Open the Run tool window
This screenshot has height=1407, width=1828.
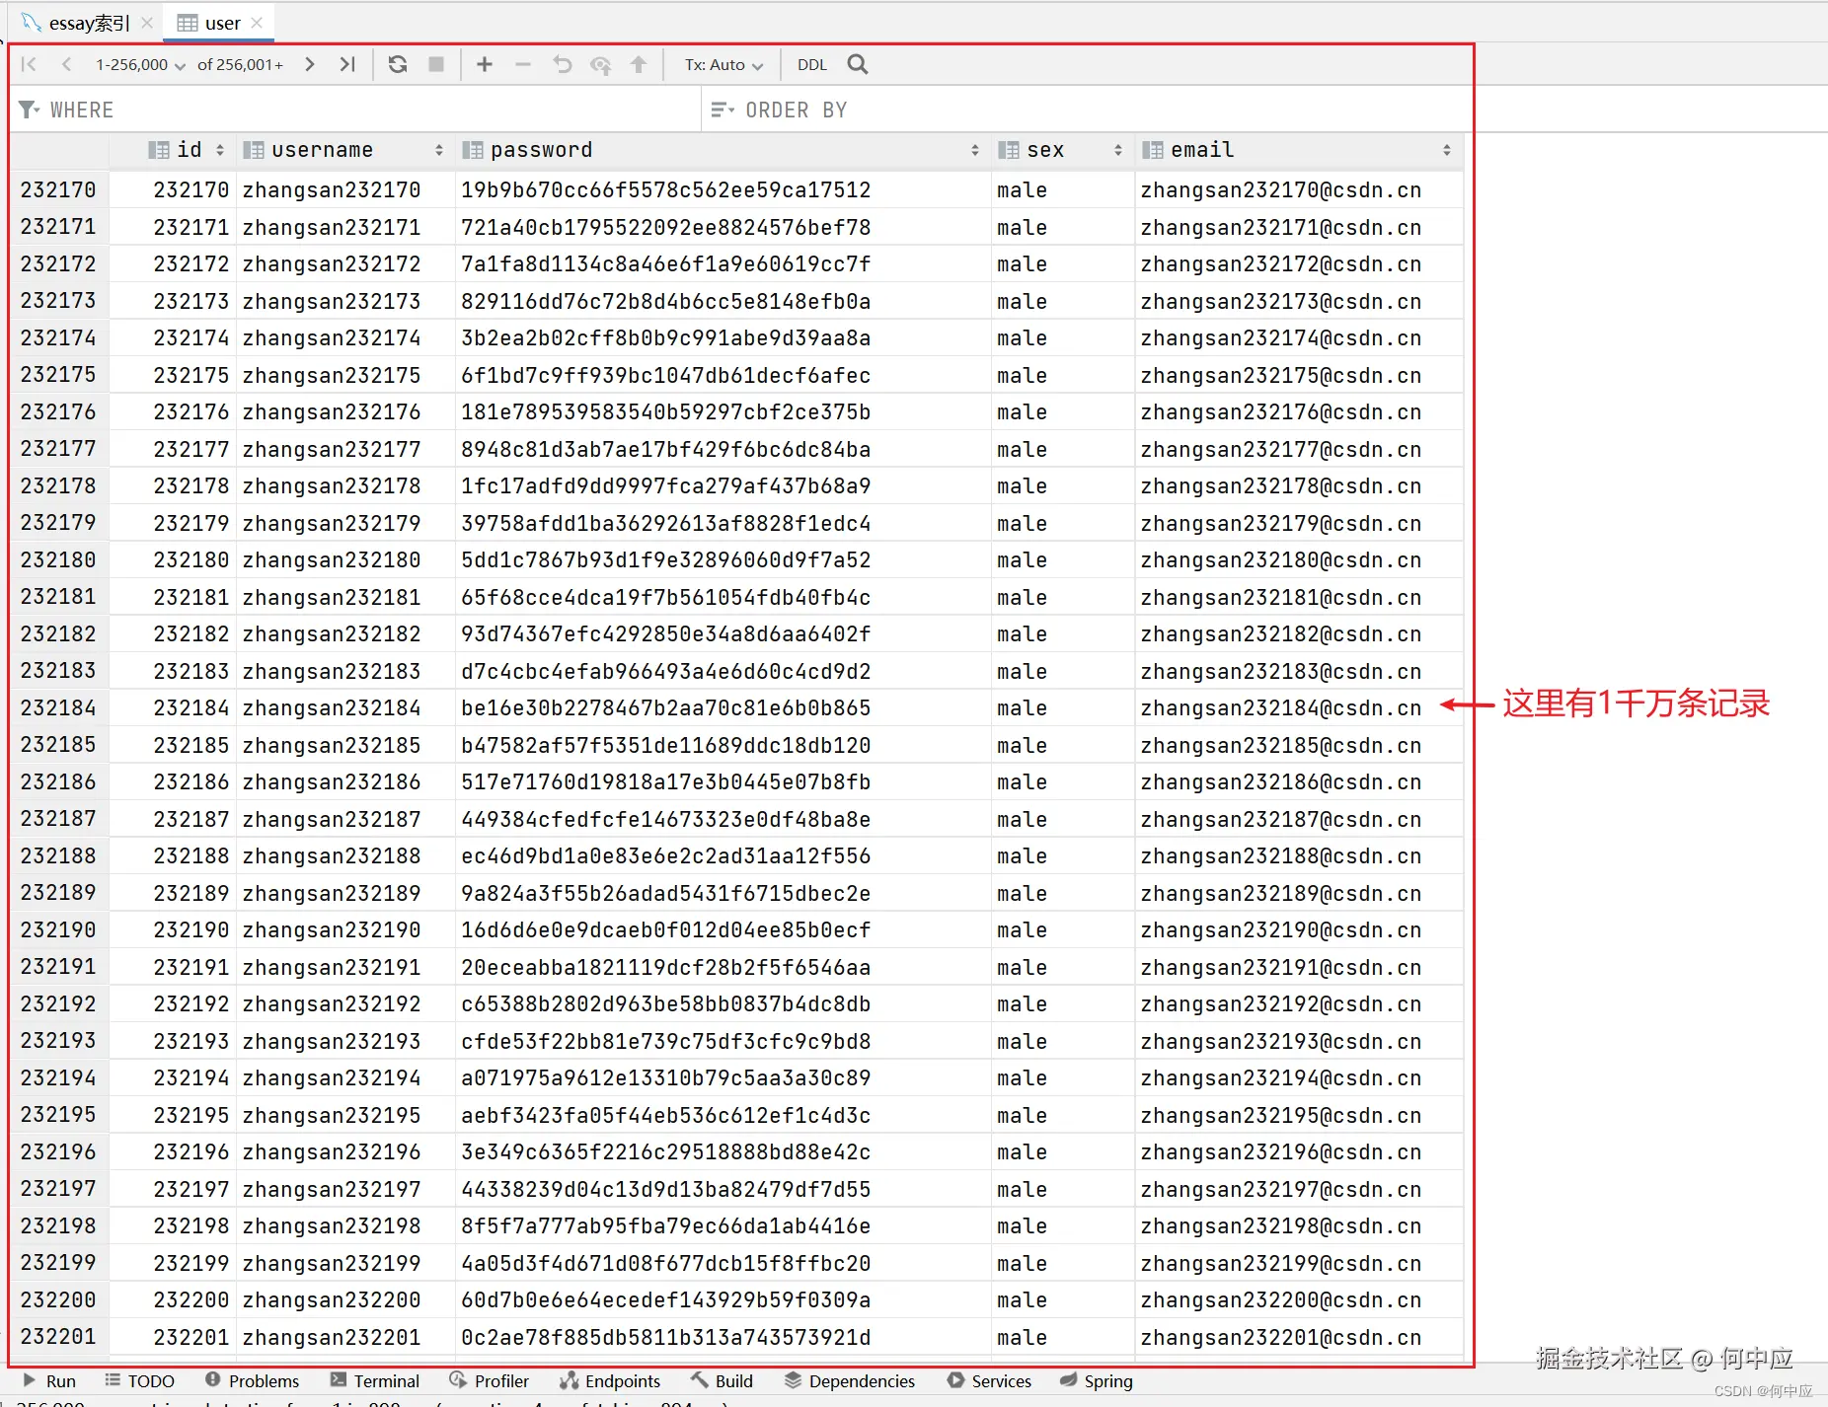(48, 1381)
